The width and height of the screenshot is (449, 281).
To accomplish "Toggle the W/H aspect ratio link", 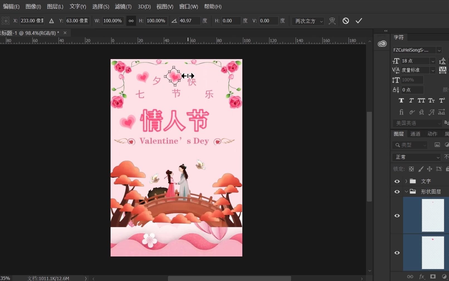I will tap(131, 21).
